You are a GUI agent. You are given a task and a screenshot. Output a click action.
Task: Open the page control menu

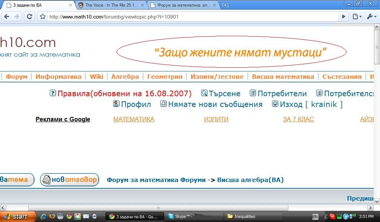point(357,16)
